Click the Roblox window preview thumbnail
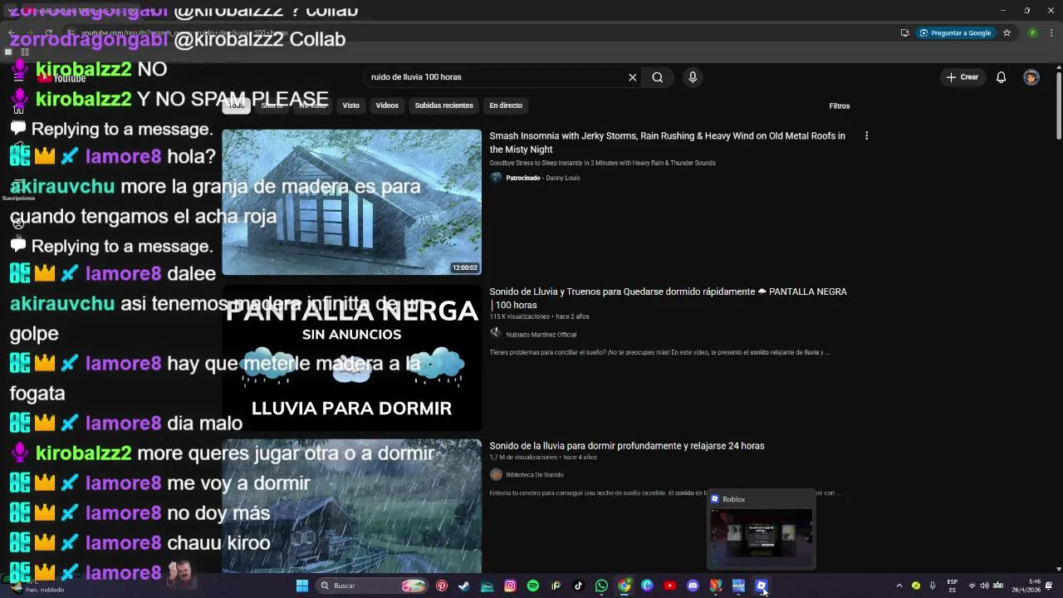The height and width of the screenshot is (598, 1063). pos(761,536)
